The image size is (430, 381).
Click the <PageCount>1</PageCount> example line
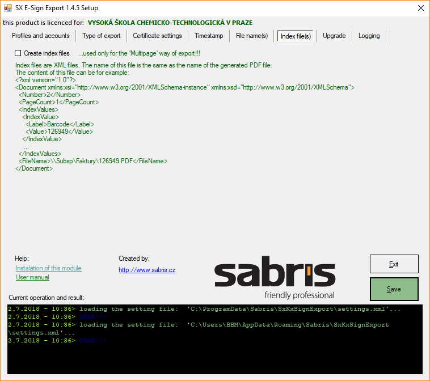pos(58,102)
